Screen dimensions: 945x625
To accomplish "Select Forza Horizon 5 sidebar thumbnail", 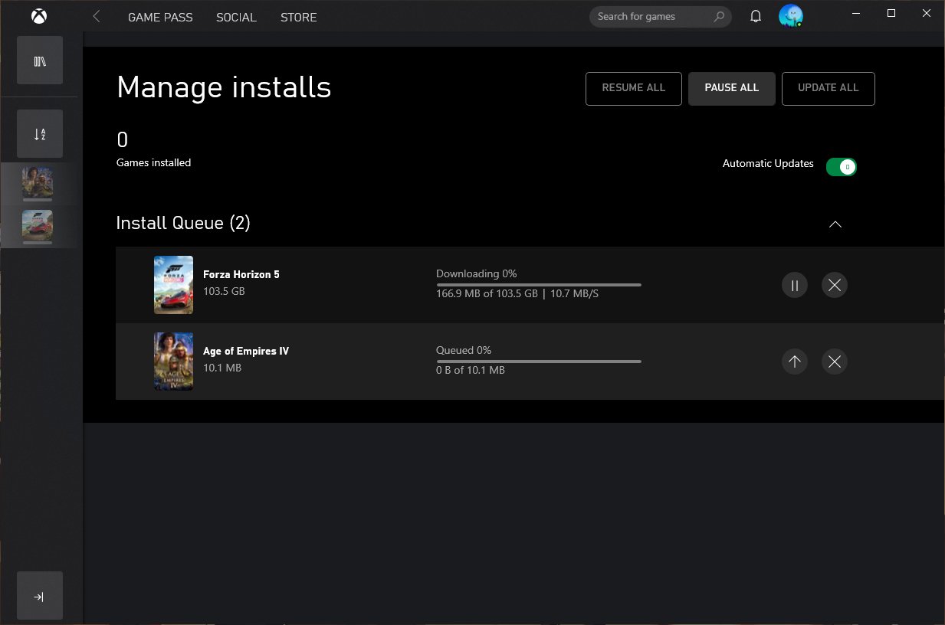I will pos(38,227).
